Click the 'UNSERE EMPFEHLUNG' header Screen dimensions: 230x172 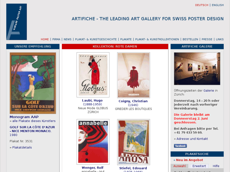(33, 46)
